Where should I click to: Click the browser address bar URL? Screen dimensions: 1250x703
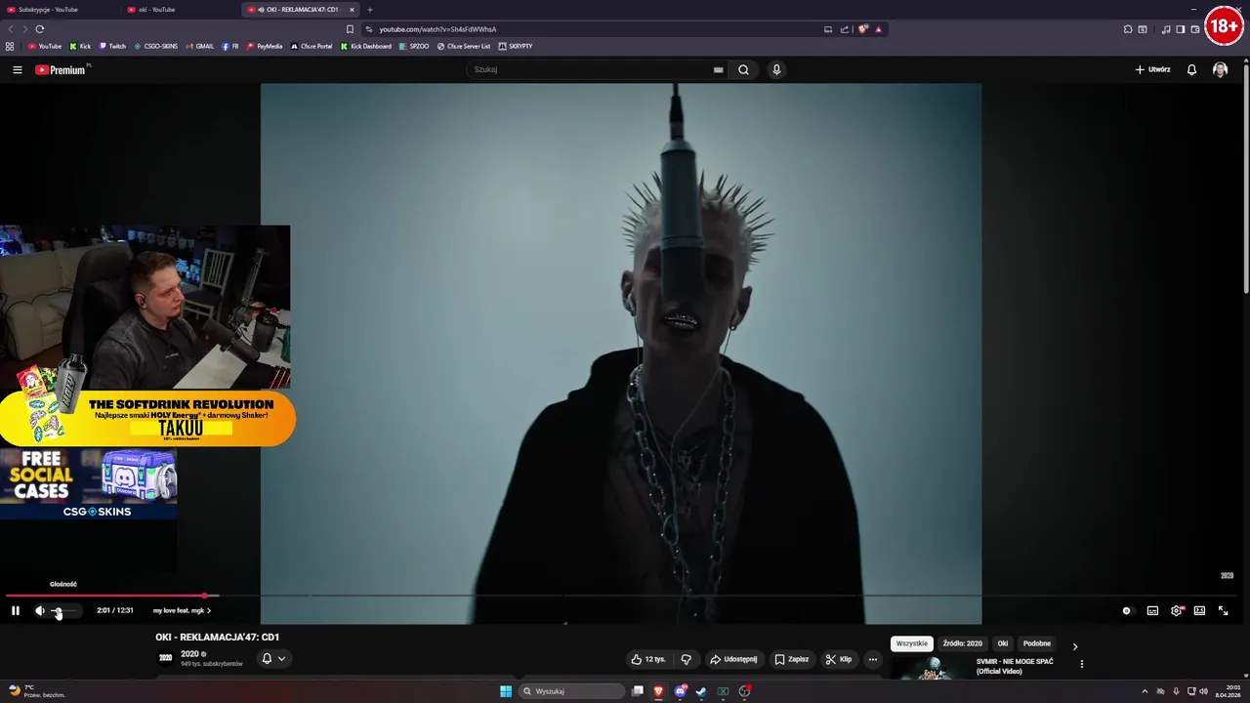coord(438,29)
